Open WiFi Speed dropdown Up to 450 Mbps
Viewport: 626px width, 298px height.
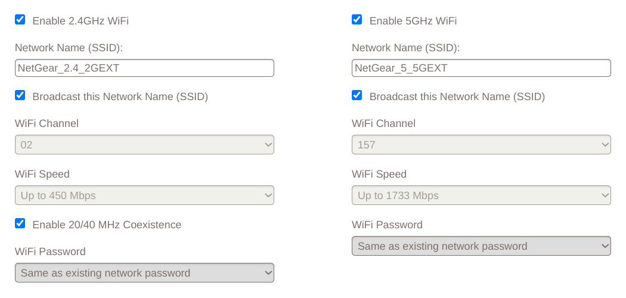144,195
